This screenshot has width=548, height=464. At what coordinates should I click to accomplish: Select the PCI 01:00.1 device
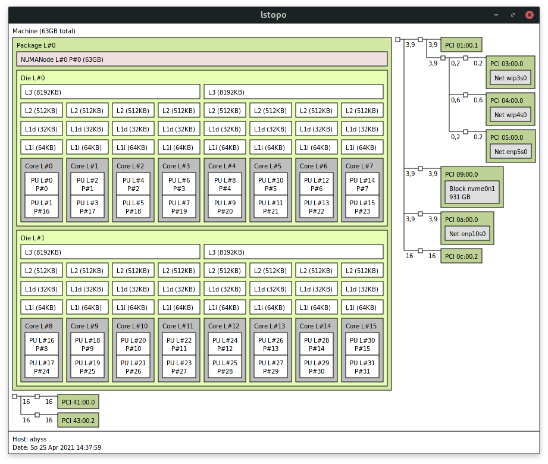point(461,45)
